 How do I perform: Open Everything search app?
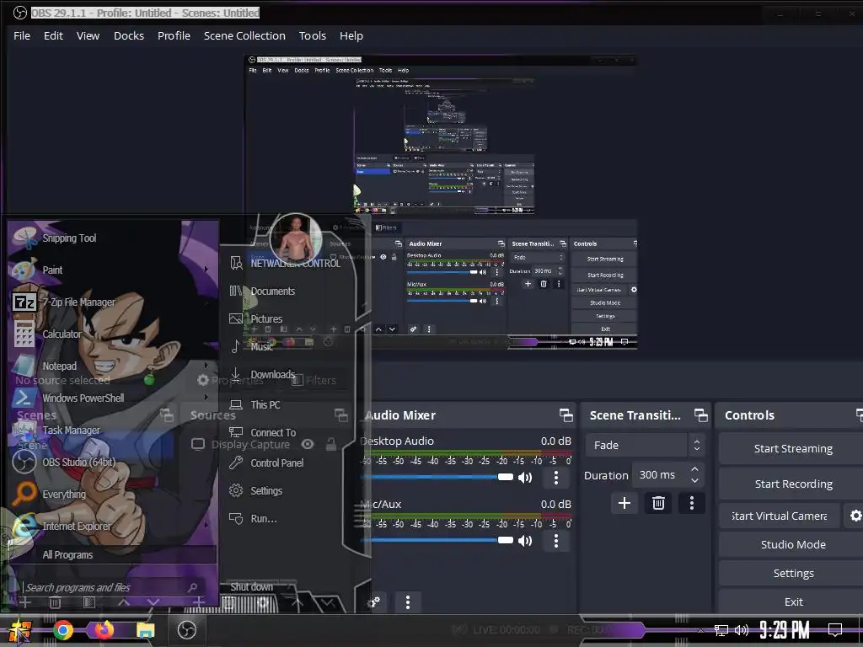pos(64,494)
